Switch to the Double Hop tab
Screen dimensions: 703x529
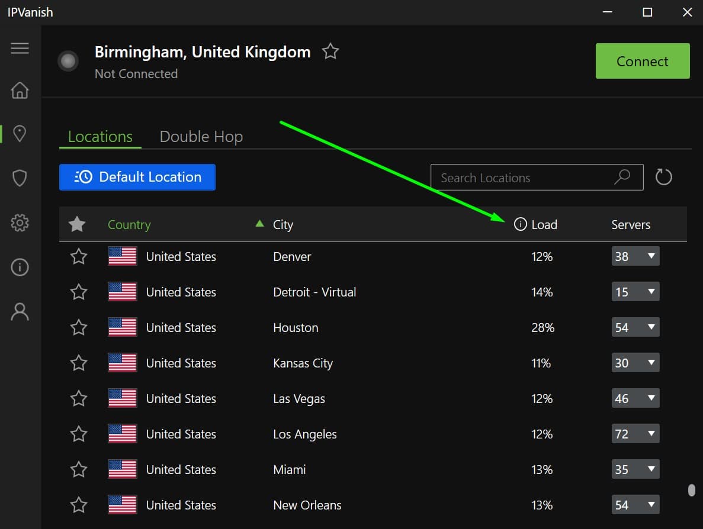201,137
